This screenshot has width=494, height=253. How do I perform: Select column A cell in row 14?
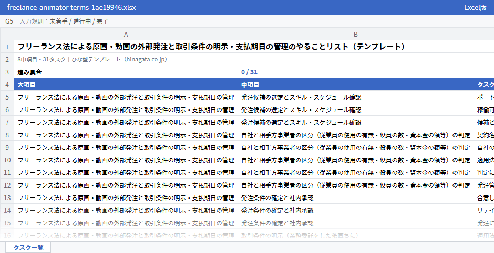pyautogui.click(x=126, y=211)
